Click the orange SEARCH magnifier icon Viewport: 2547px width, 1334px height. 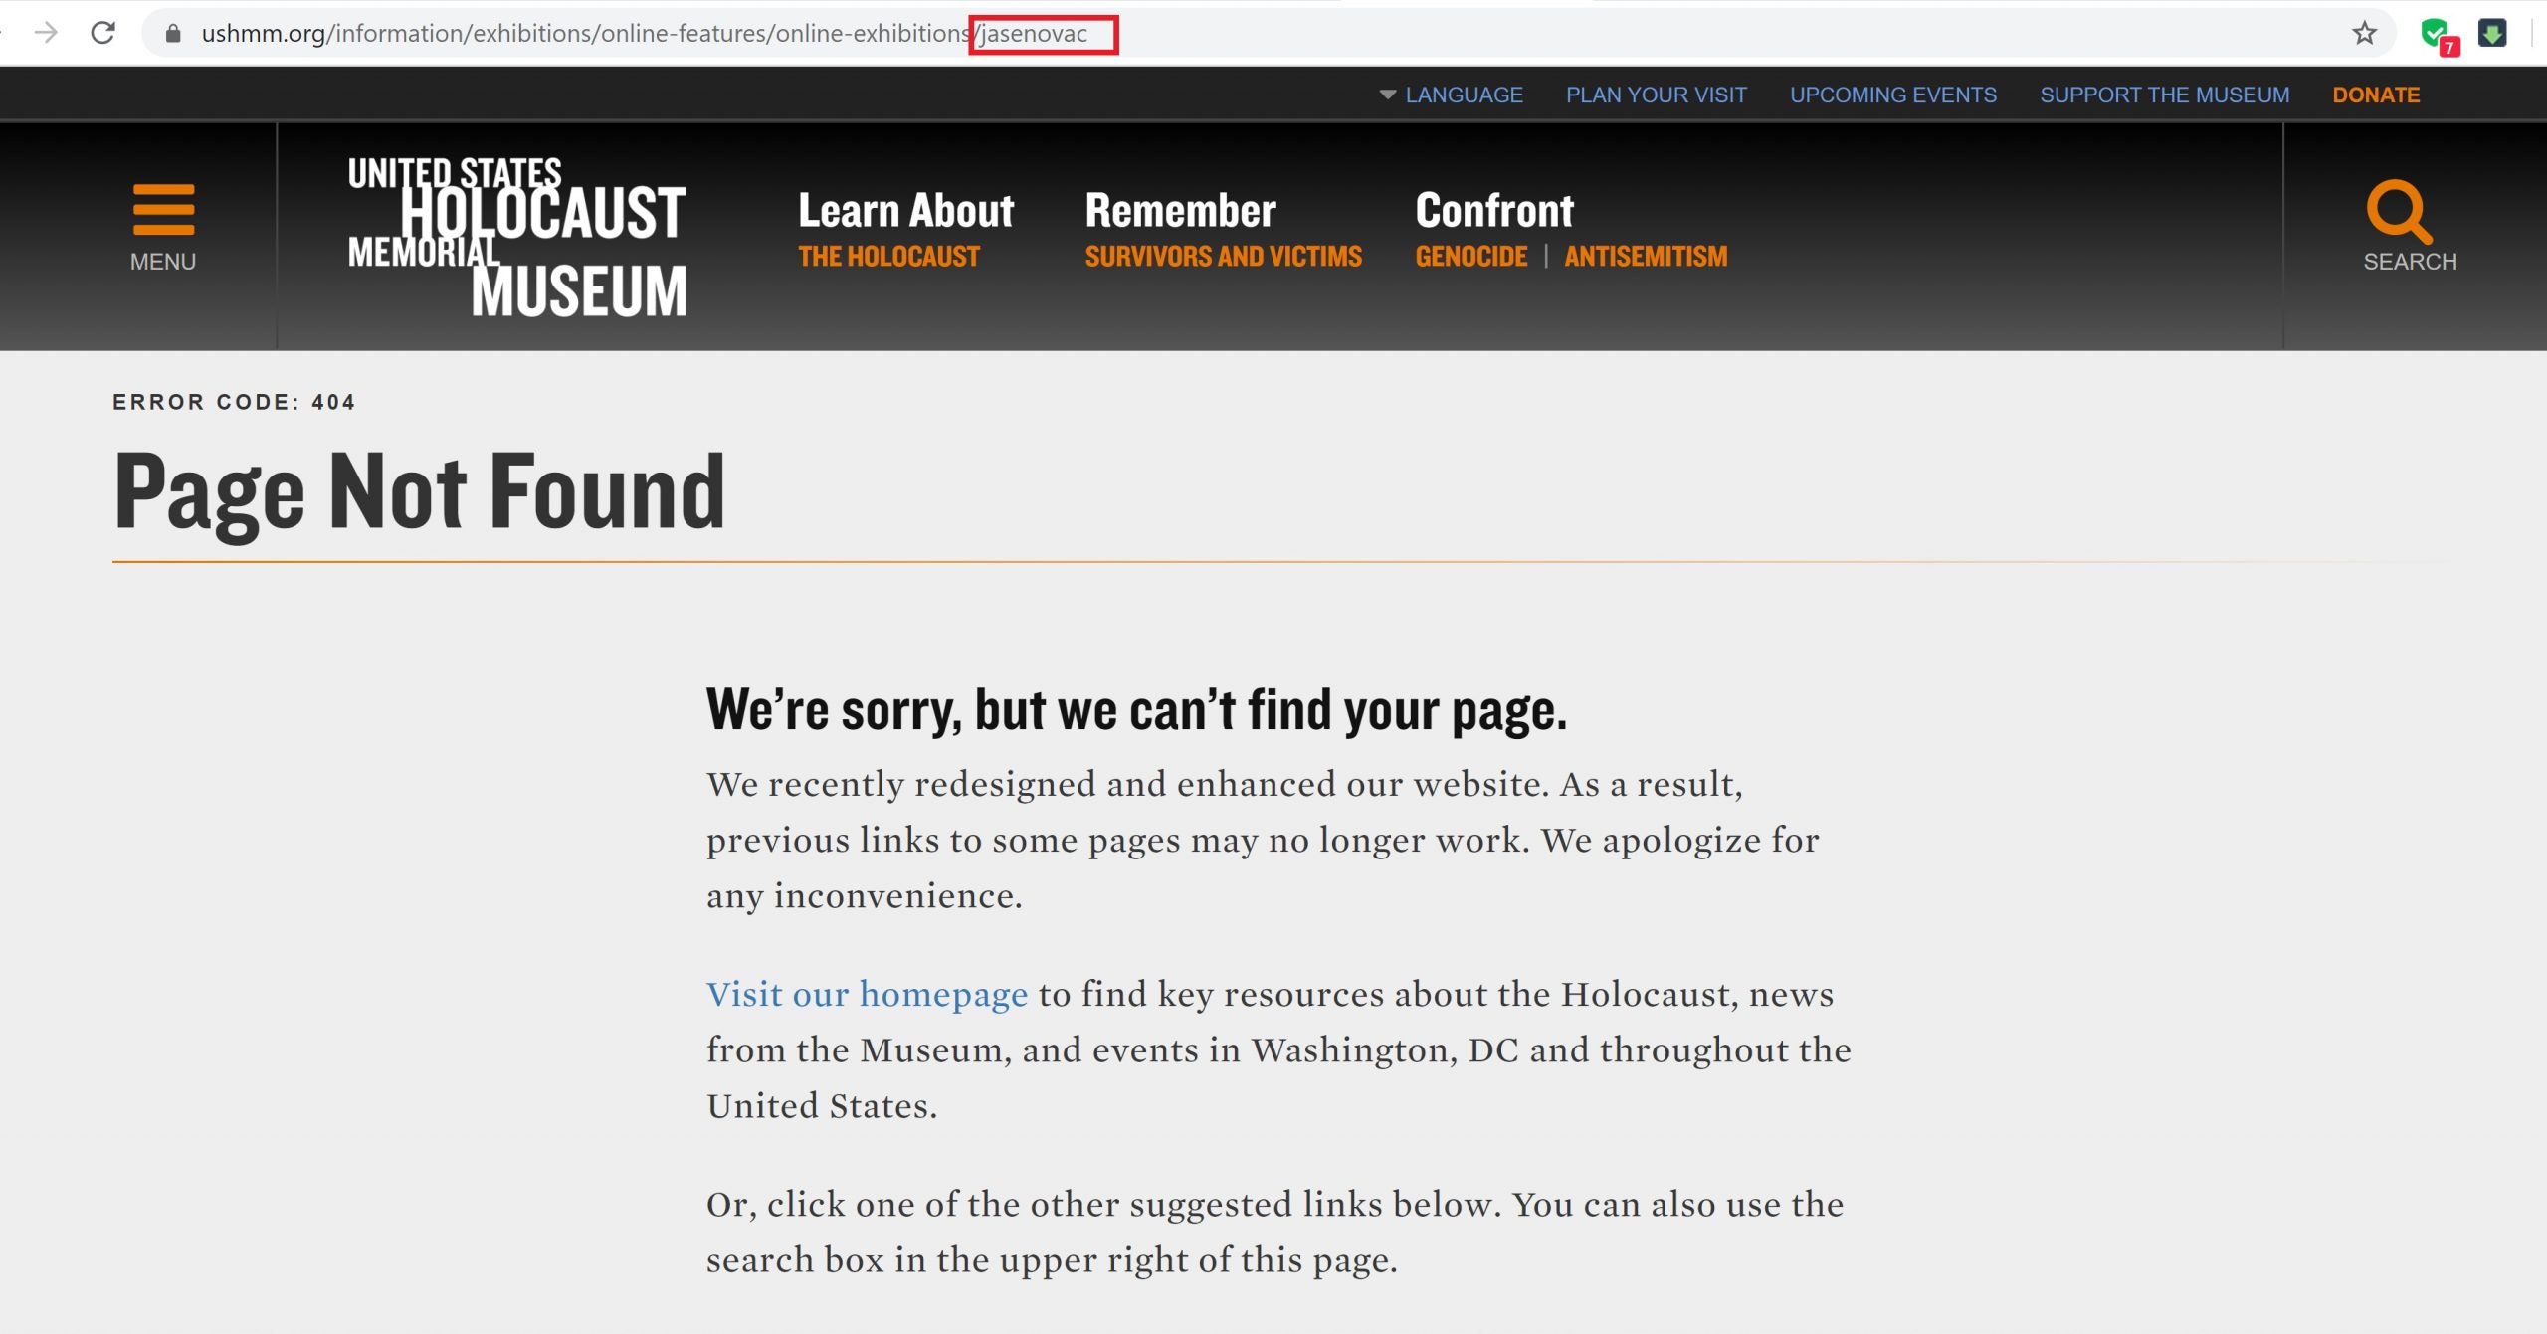(x=2399, y=211)
